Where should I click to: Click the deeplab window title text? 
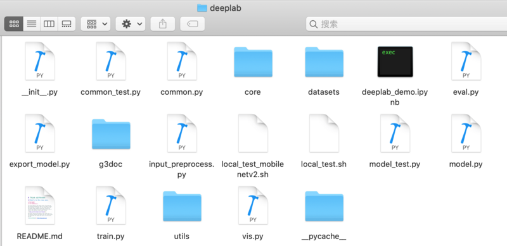click(x=226, y=8)
